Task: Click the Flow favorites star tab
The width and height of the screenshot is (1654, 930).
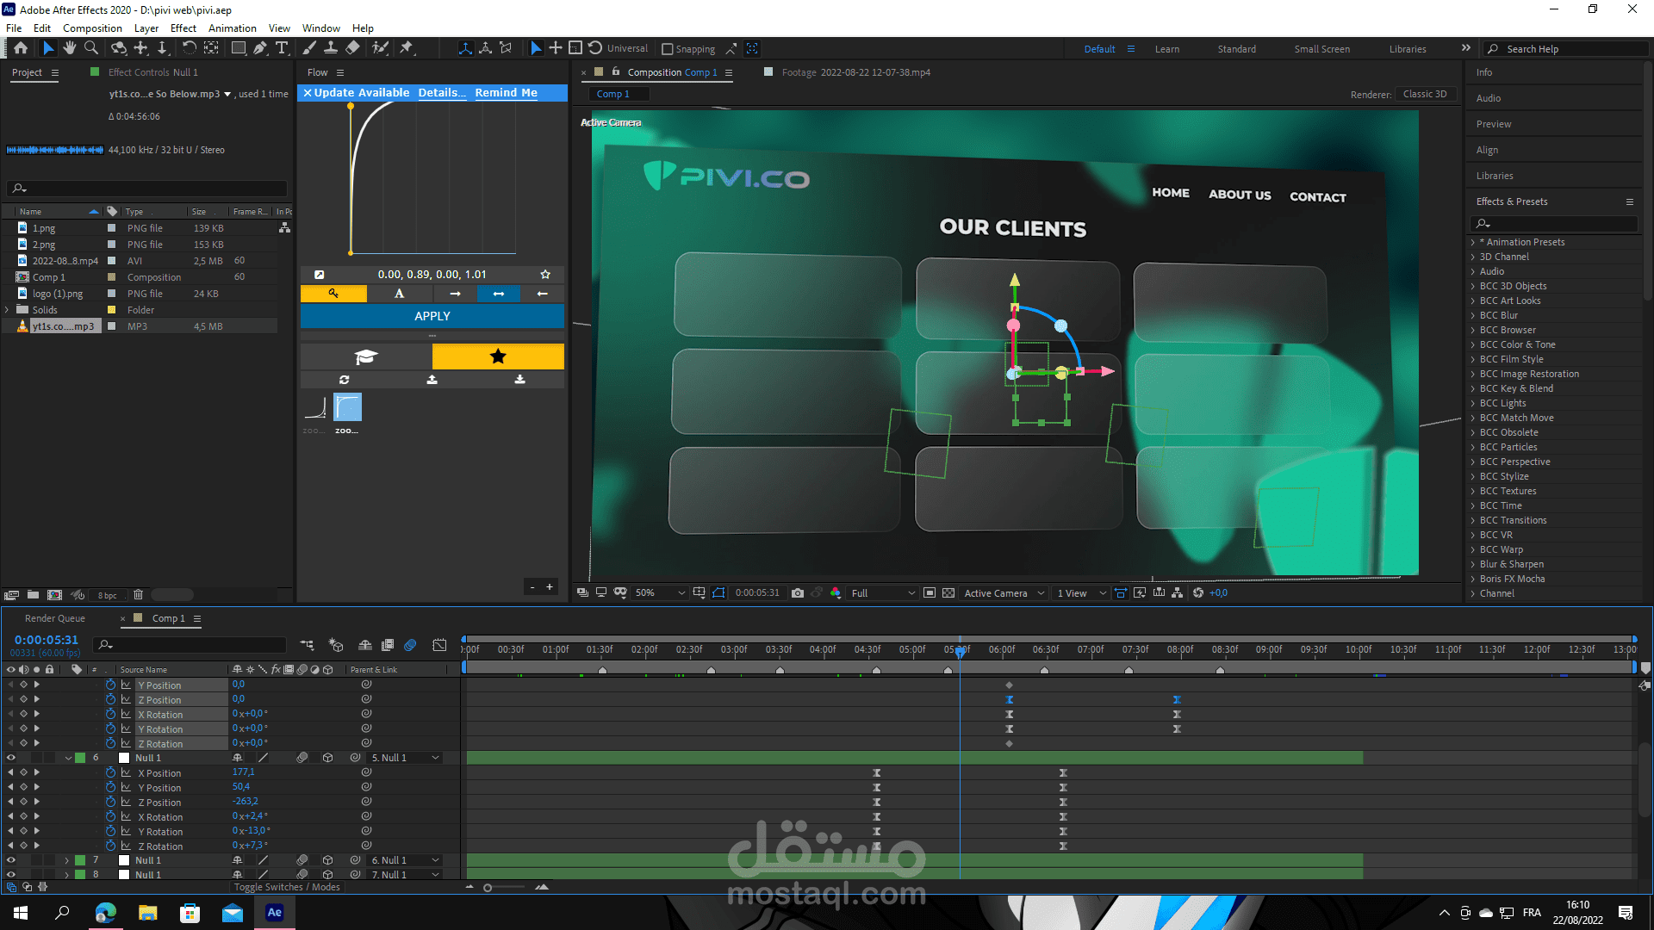Action: [x=498, y=356]
